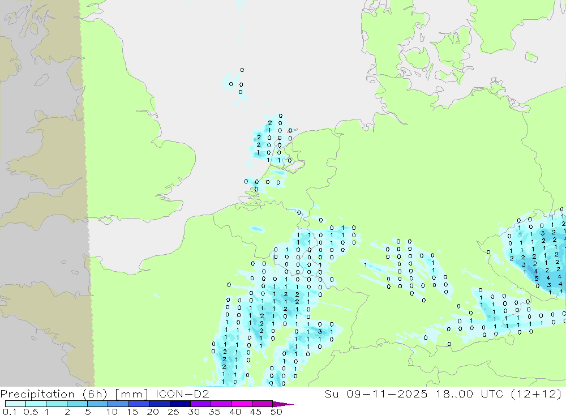Click the 0.5–1 mm legend color swatch
This screenshot has height=415, width=566.
pos(36,404)
